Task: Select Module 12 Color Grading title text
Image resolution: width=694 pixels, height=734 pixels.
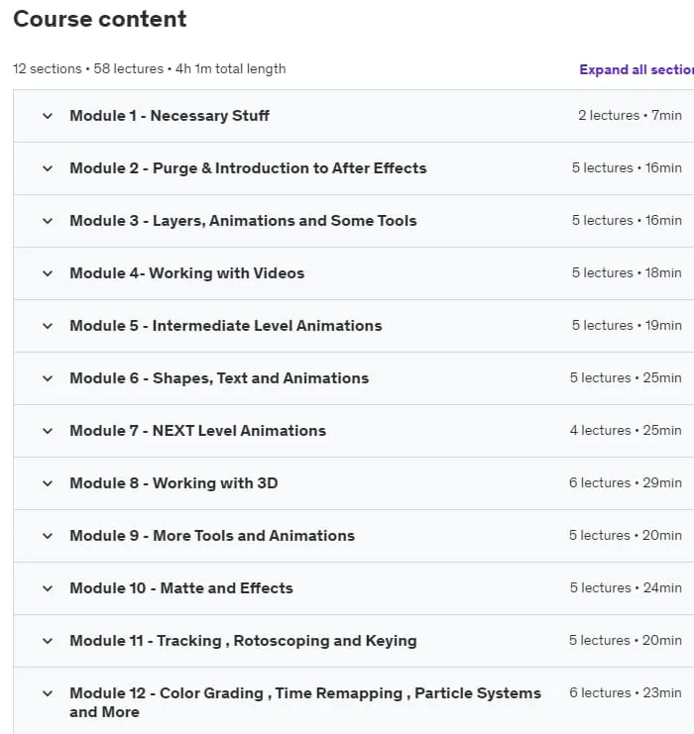Action: click(305, 702)
